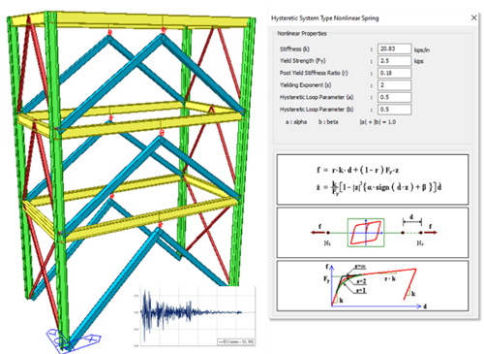Click the spring force equation panel
484x354 pixels.
(x=373, y=179)
